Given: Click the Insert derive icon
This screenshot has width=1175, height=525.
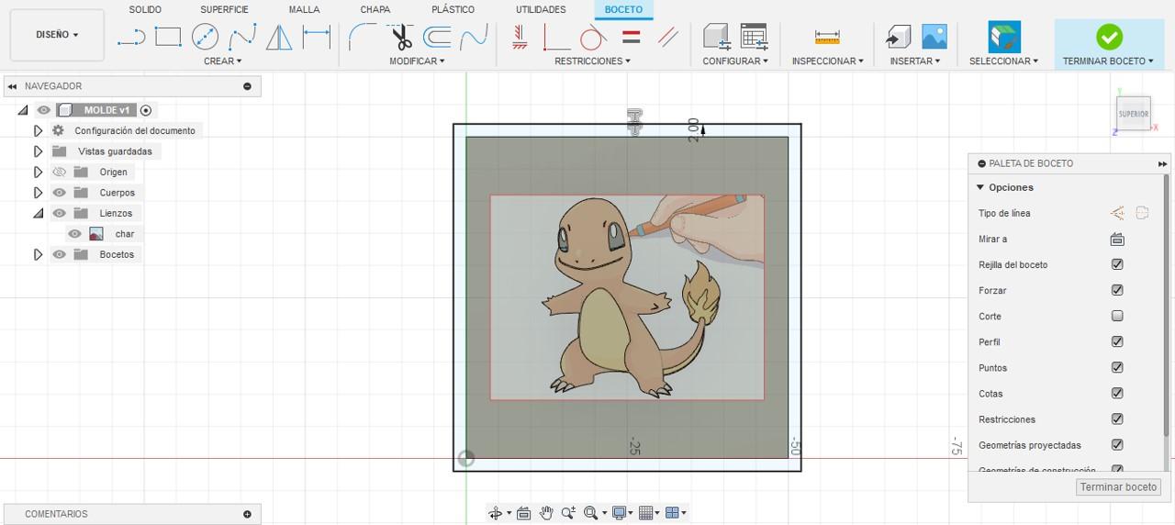Looking at the screenshot, I should point(898,37).
